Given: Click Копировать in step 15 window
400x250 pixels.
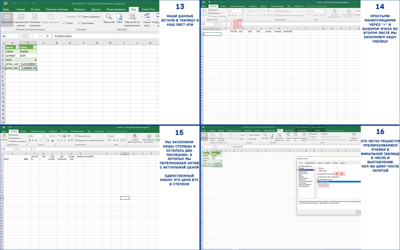Looking at the screenshot, I should coord(14,138).
